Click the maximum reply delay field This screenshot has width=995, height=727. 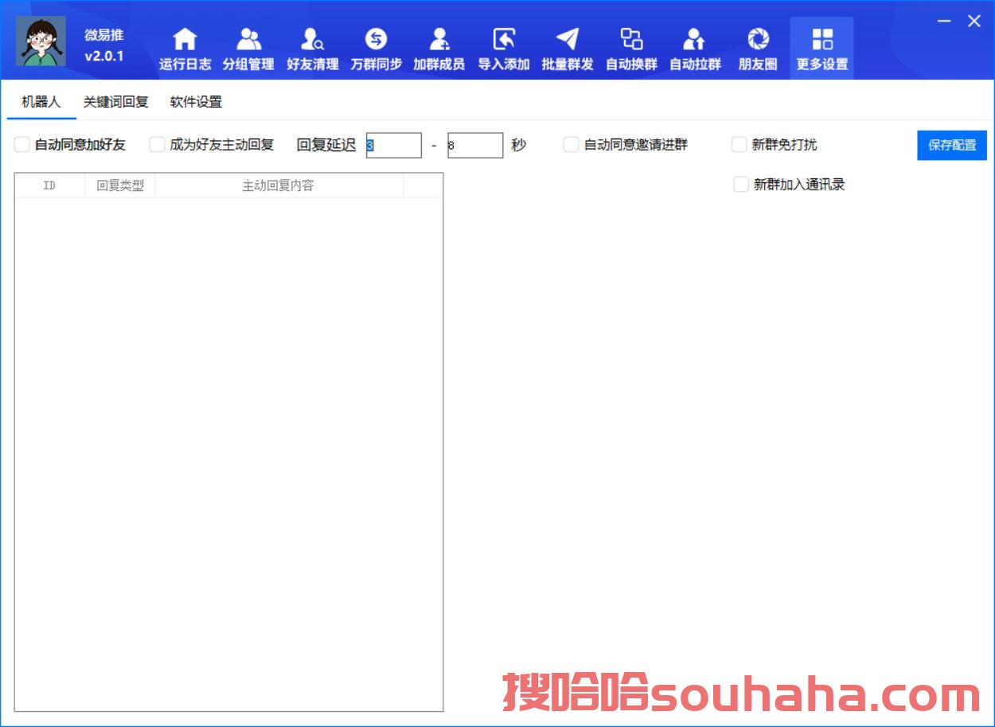pos(475,146)
